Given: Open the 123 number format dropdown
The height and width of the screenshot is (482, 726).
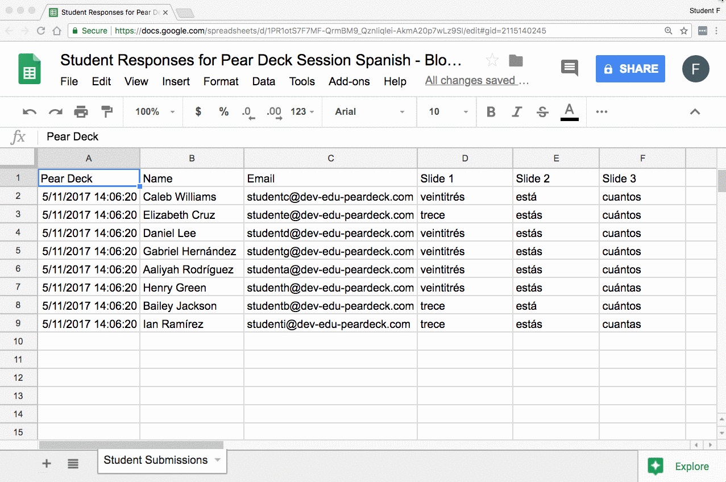Looking at the screenshot, I should pos(302,112).
